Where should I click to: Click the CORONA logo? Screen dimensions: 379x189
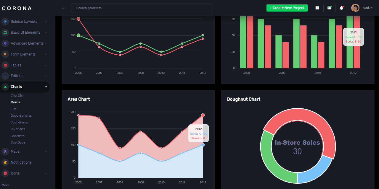(x=17, y=8)
